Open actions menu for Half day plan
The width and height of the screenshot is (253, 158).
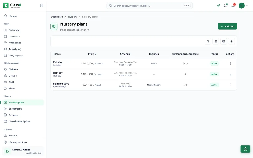(x=230, y=74)
